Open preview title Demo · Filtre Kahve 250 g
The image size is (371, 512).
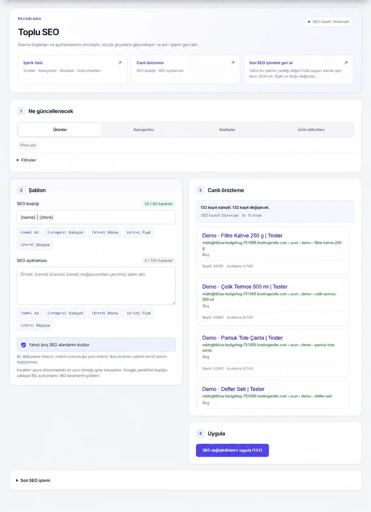click(x=242, y=236)
